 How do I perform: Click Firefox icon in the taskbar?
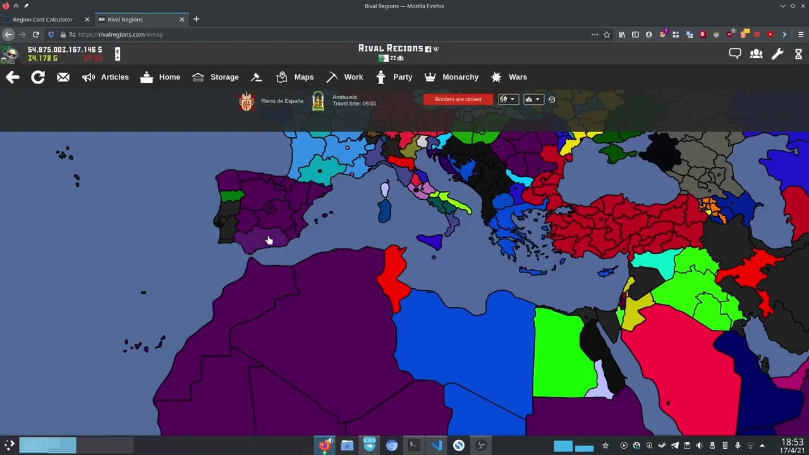click(x=325, y=446)
